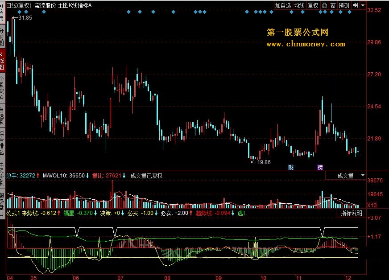Select the K线图 sidebar tab
Image resolution: width=389 pixels, height=280 pixels.
click(2, 61)
